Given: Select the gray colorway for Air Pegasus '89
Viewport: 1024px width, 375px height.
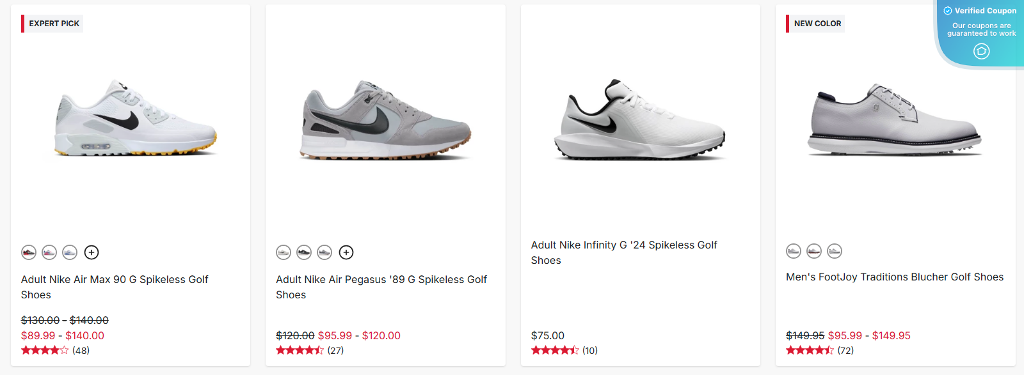Looking at the screenshot, I should (324, 252).
